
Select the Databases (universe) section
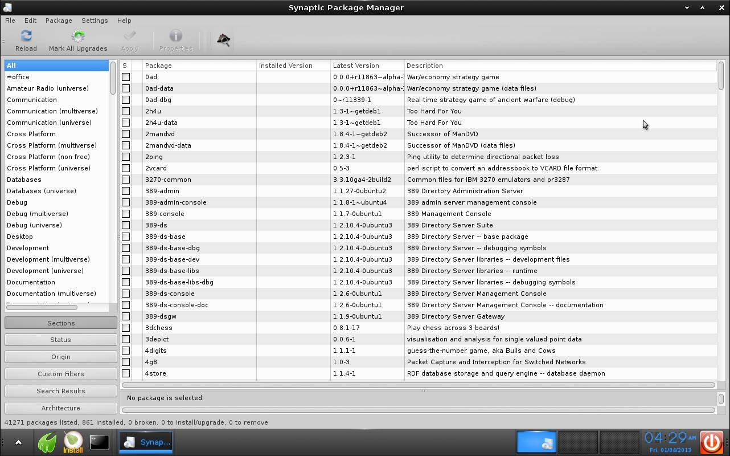57,191
